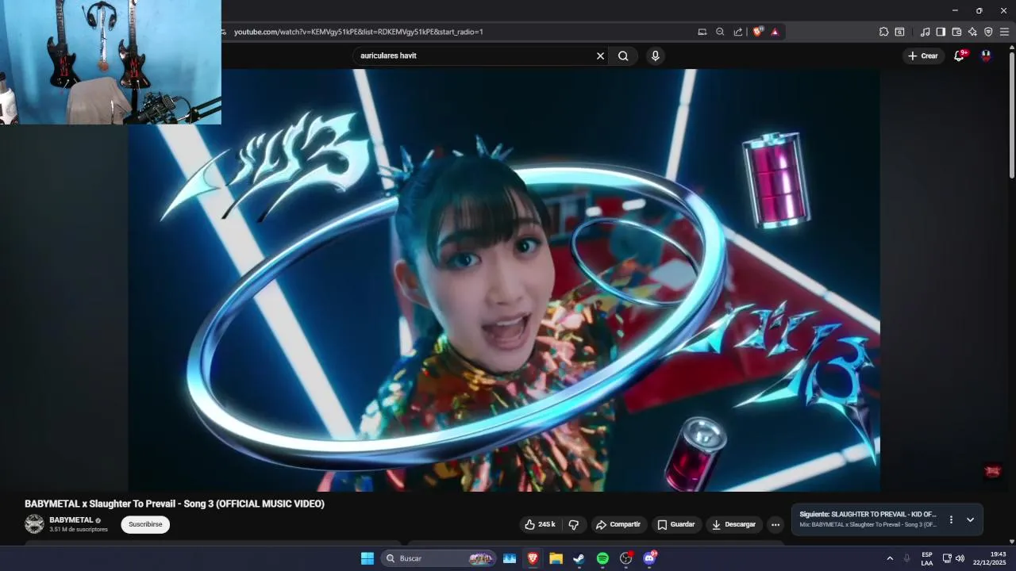
Task: Toggle the browser sidebar panel
Action: pos(941,32)
